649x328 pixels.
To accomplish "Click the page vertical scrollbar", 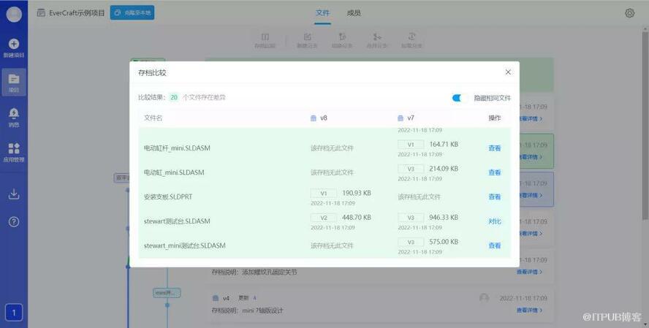I will (645, 124).
